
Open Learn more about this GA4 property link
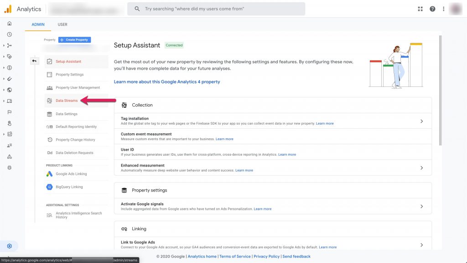[167, 82]
